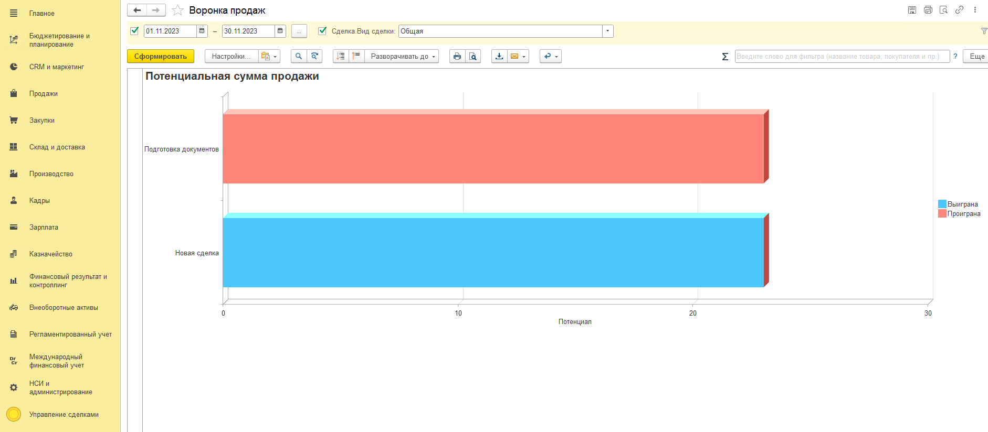The image size is (988, 432).
Task: Print the report from the toolbar
Action: [x=457, y=56]
